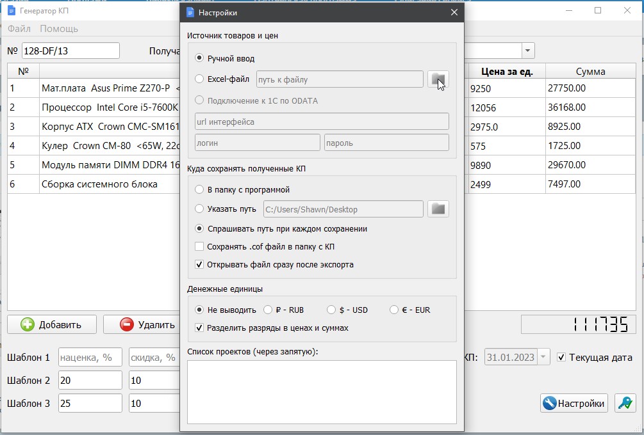Open Настройки with the wrench button
This screenshot has width=644, height=435.
coord(574,403)
